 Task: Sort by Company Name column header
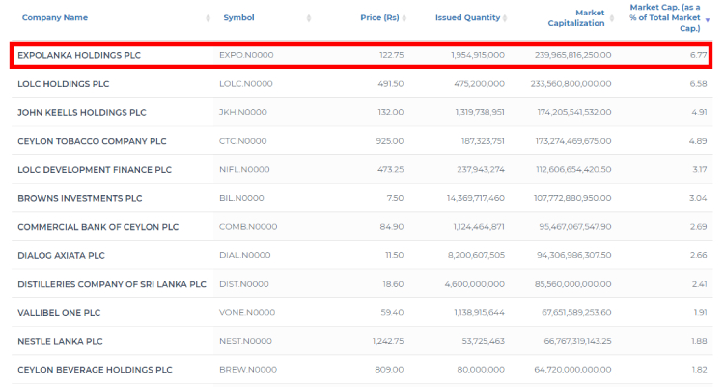tap(55, 17)
